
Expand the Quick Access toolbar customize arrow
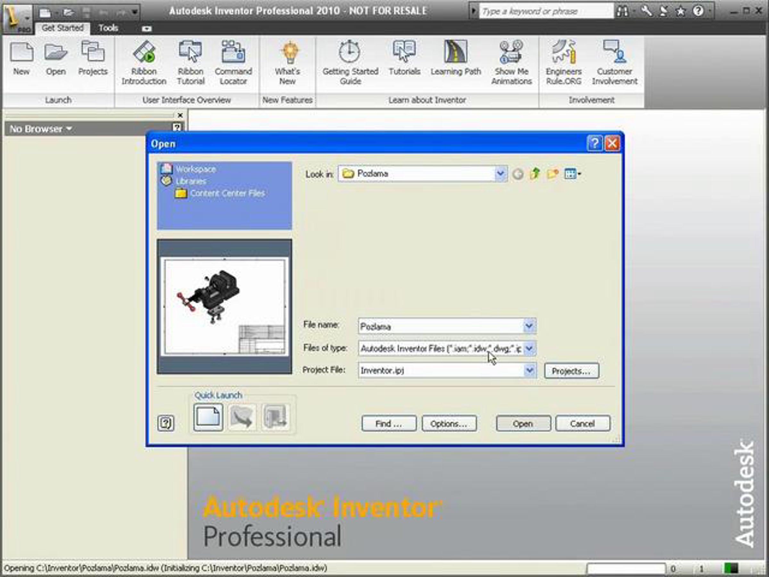pyautogui.click(x=135, y=13)
